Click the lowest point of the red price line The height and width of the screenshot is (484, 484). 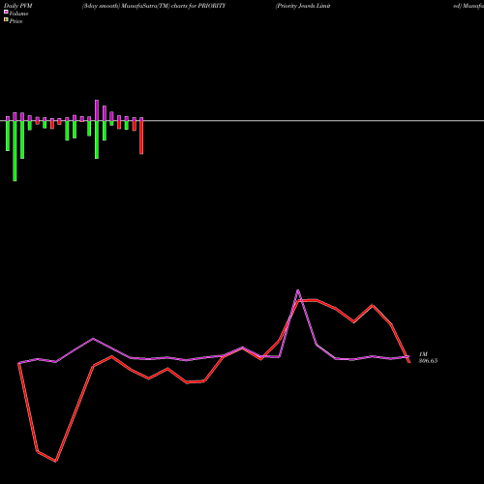tap(56, 461)
